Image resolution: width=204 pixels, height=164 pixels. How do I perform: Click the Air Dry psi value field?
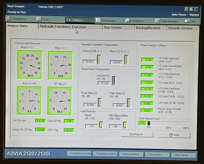click(41, 121)
